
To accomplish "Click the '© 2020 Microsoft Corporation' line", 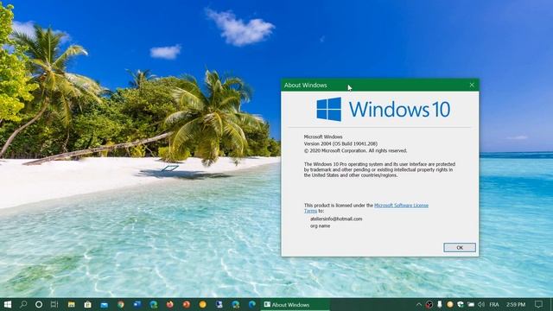I will pyautogui.click(x=355, y=150).
